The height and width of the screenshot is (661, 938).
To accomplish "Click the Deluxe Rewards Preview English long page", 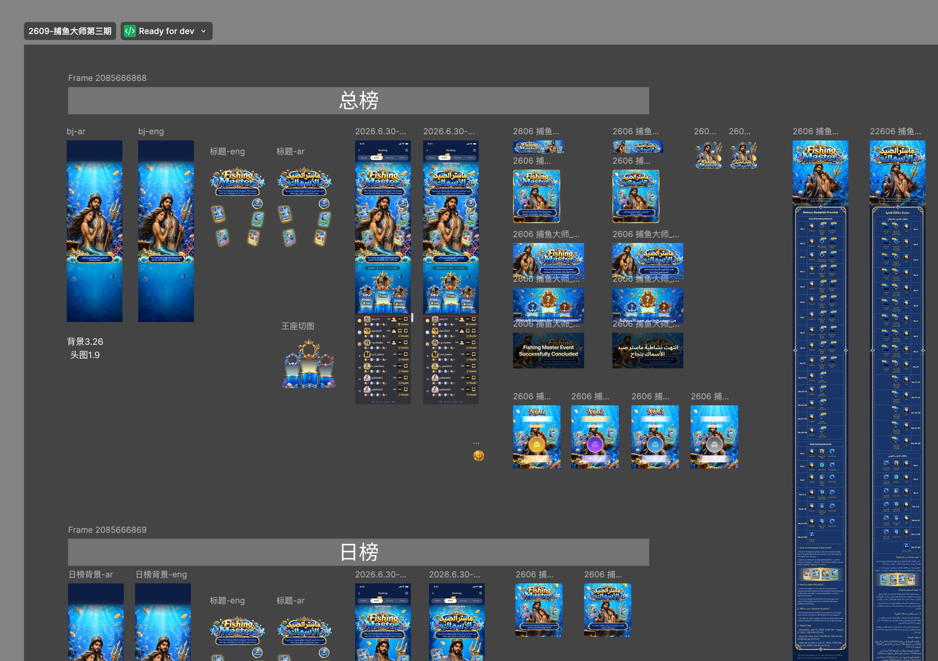I will [x=820, y=401].
